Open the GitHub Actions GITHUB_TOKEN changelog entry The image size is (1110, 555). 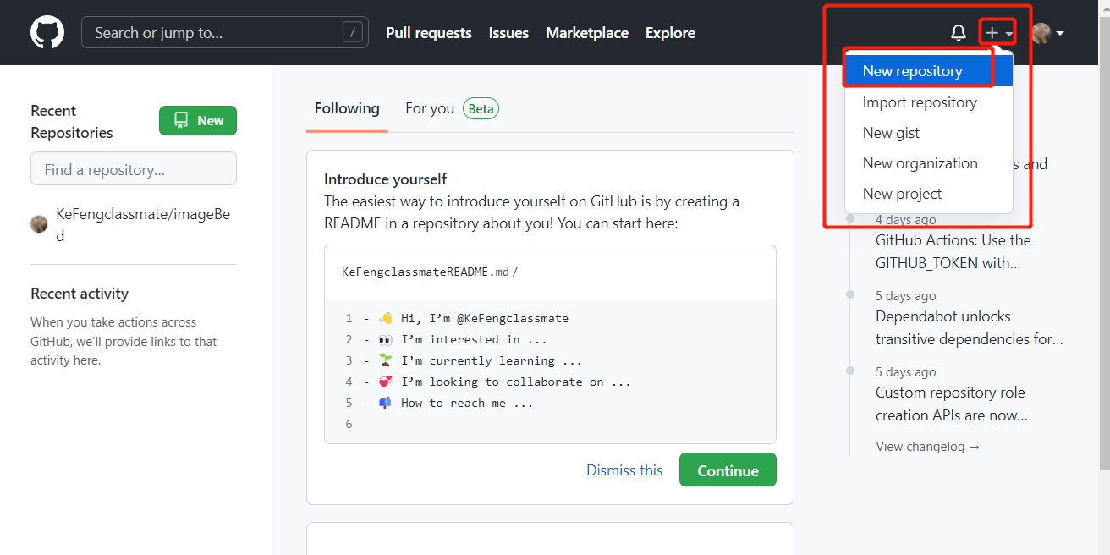[x=953, y=251]
